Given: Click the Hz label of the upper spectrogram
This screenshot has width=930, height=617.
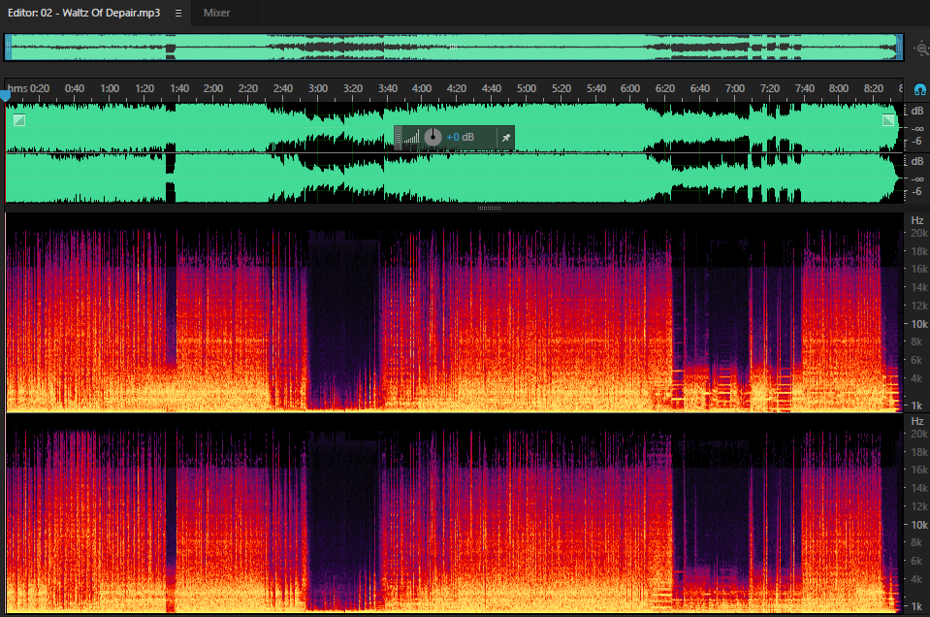Looking at the screenshot, I should click(917, 220).
